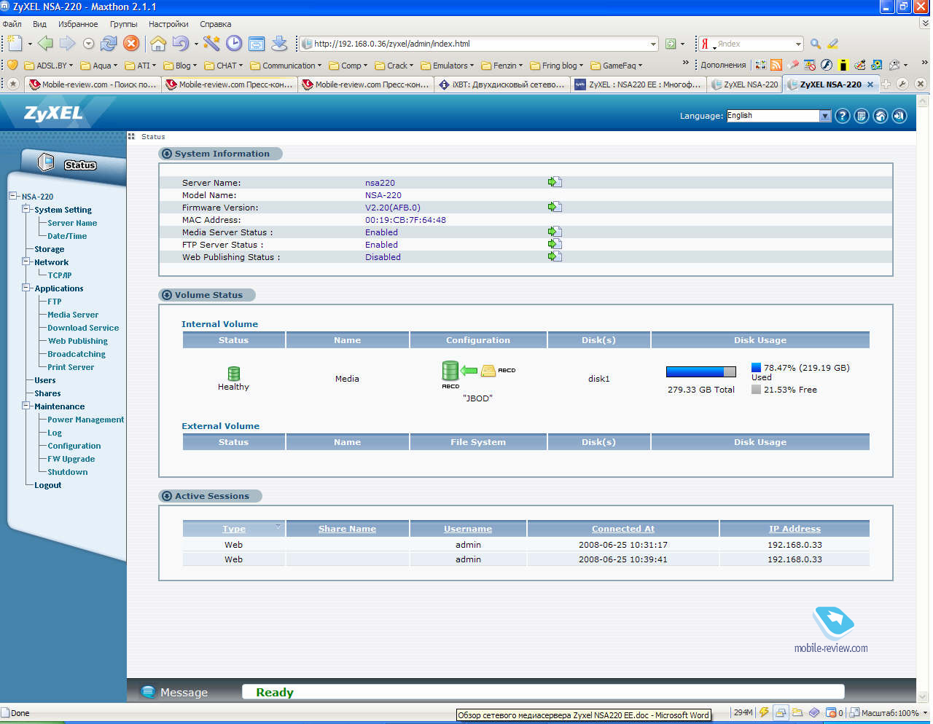The image size is (933, 724).
Task: Click the magic wand toolbar icon
Action: coord(211,44)
